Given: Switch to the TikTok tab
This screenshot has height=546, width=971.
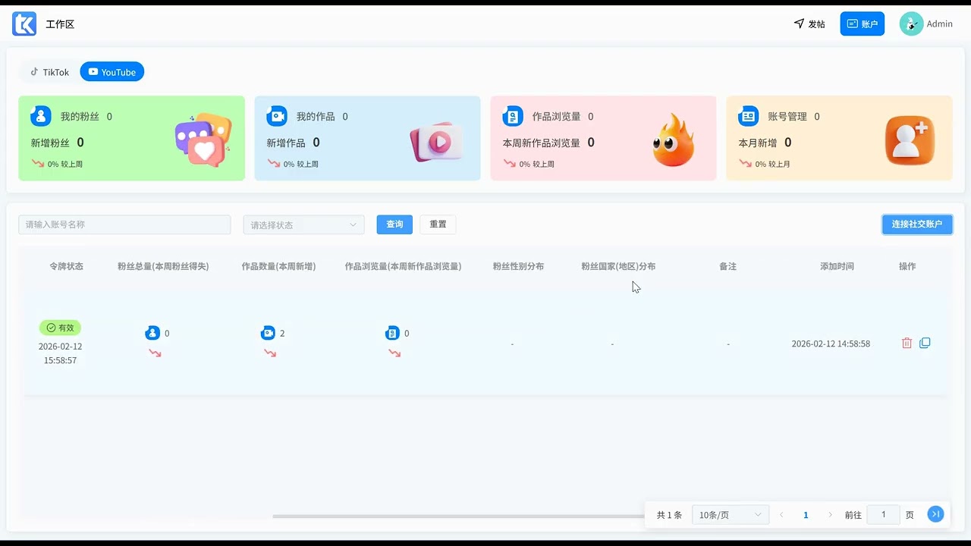Looking at the screenshot, I should pos(49,72).
